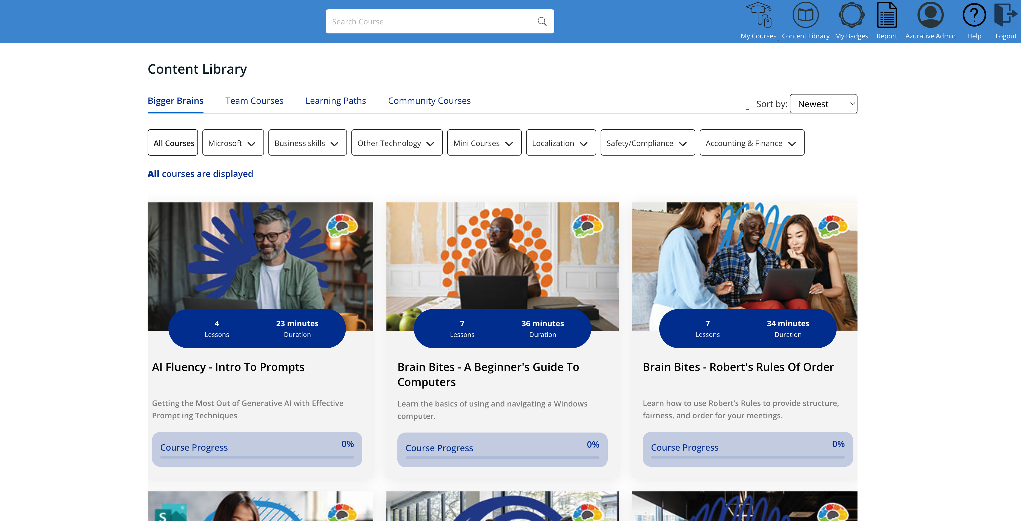Viewport: 1021px width, 521px height.
Task: Click 'Getting the Most Out of Generative AI' description
Action: coord(248,409)
